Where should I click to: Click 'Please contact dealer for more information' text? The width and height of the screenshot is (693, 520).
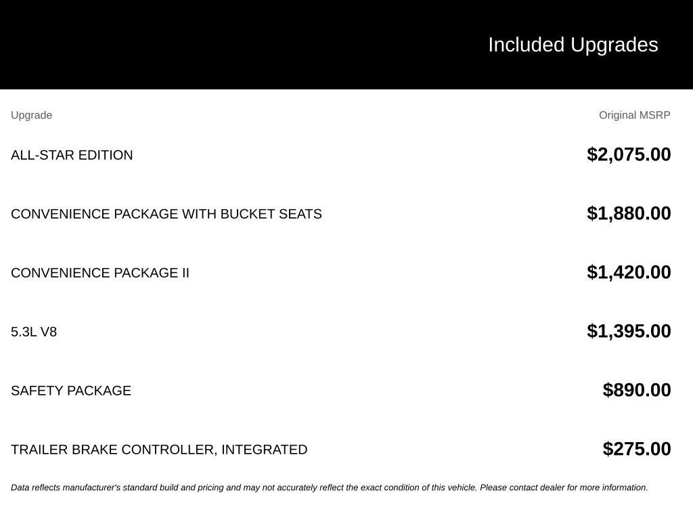[564, 487]
